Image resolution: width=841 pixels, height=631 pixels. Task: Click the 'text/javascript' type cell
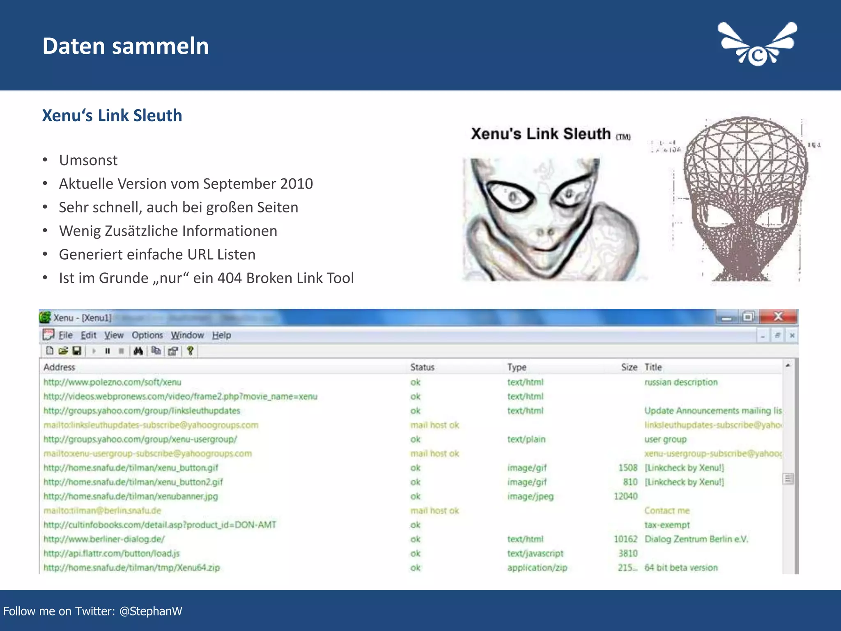(535, 553)
